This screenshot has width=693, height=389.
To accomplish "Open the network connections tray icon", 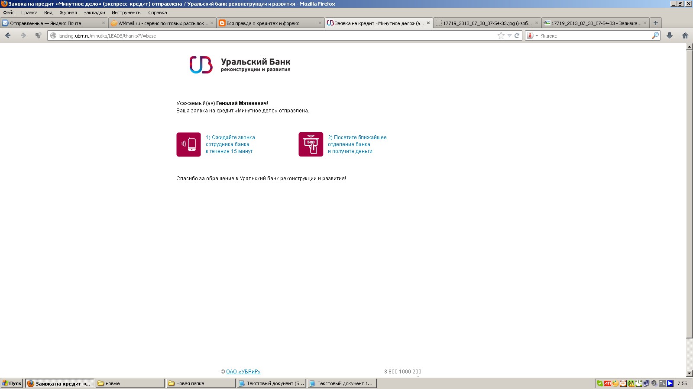I will (646, 383).
